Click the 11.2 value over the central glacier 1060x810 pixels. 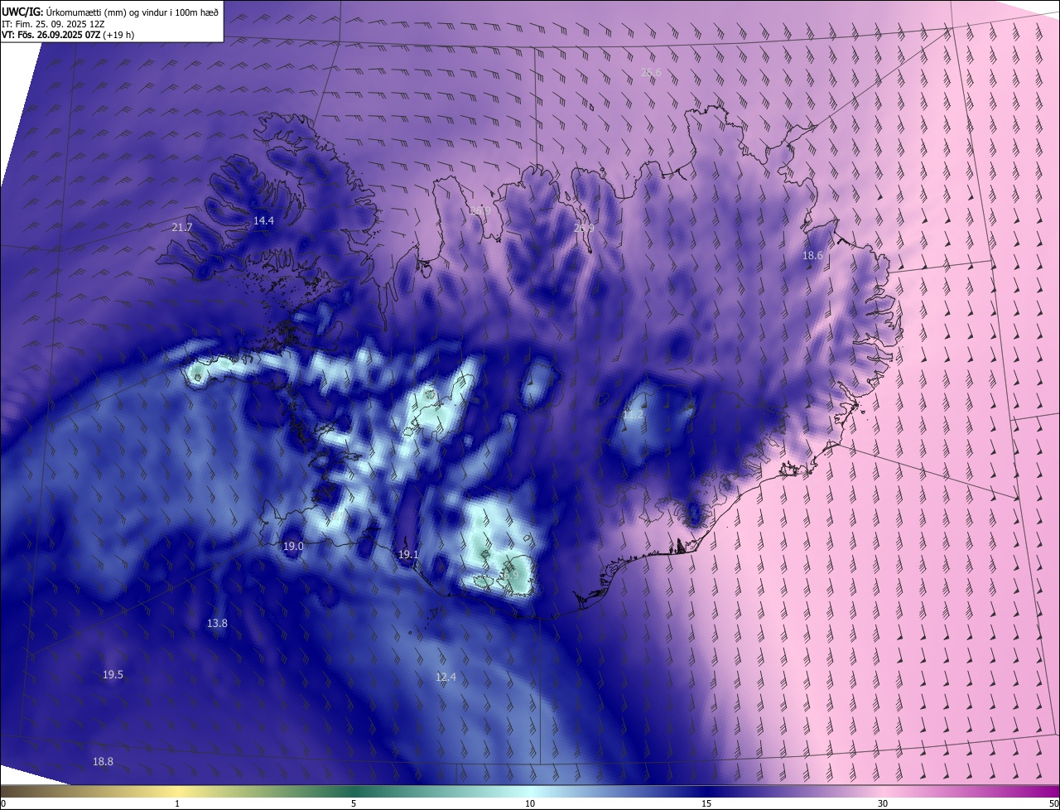pos(633,415)
